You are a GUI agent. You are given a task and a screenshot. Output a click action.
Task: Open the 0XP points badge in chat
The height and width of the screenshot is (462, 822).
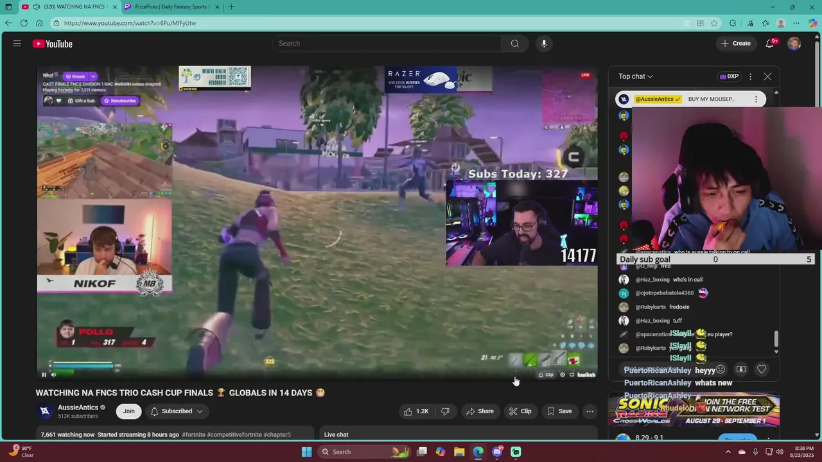tap(730, 76)
